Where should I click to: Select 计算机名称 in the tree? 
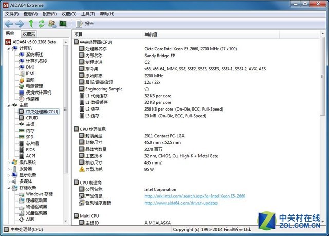tap(36, 61)
